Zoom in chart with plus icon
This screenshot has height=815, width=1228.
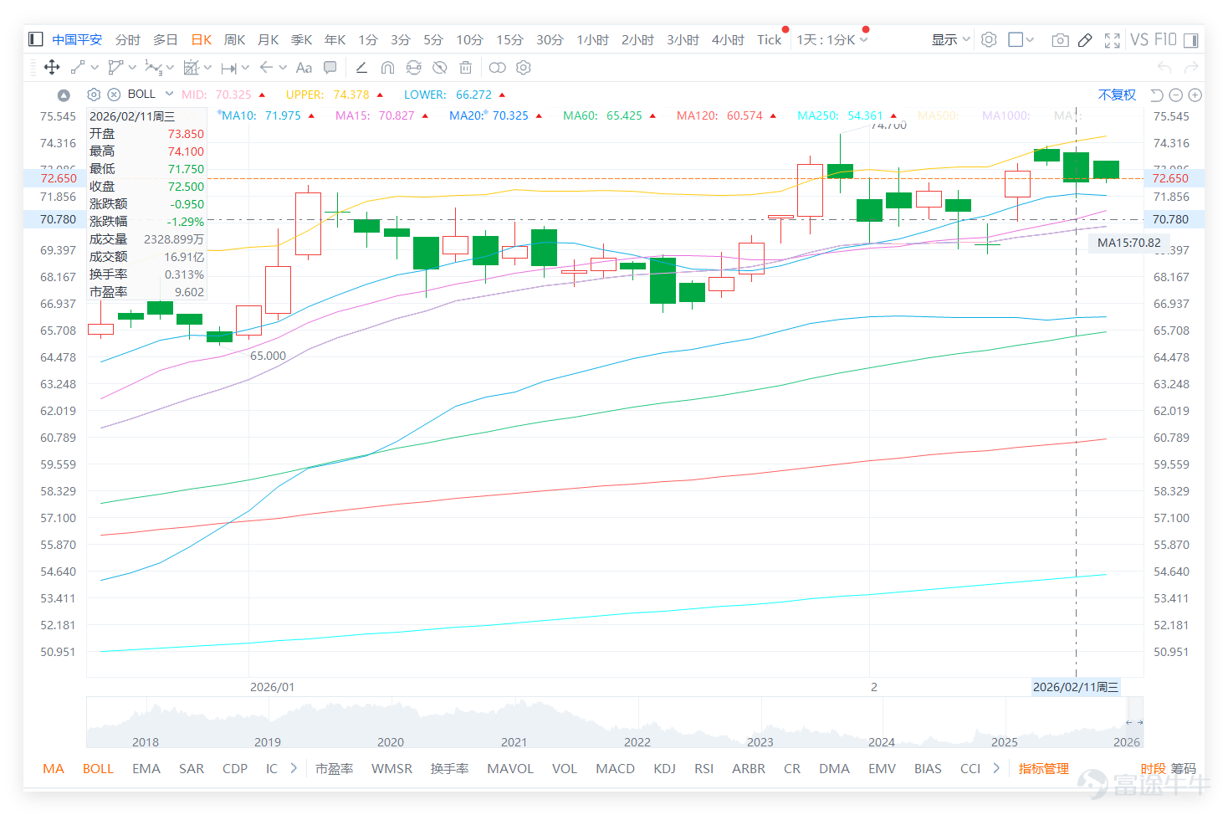point(1195,95)
